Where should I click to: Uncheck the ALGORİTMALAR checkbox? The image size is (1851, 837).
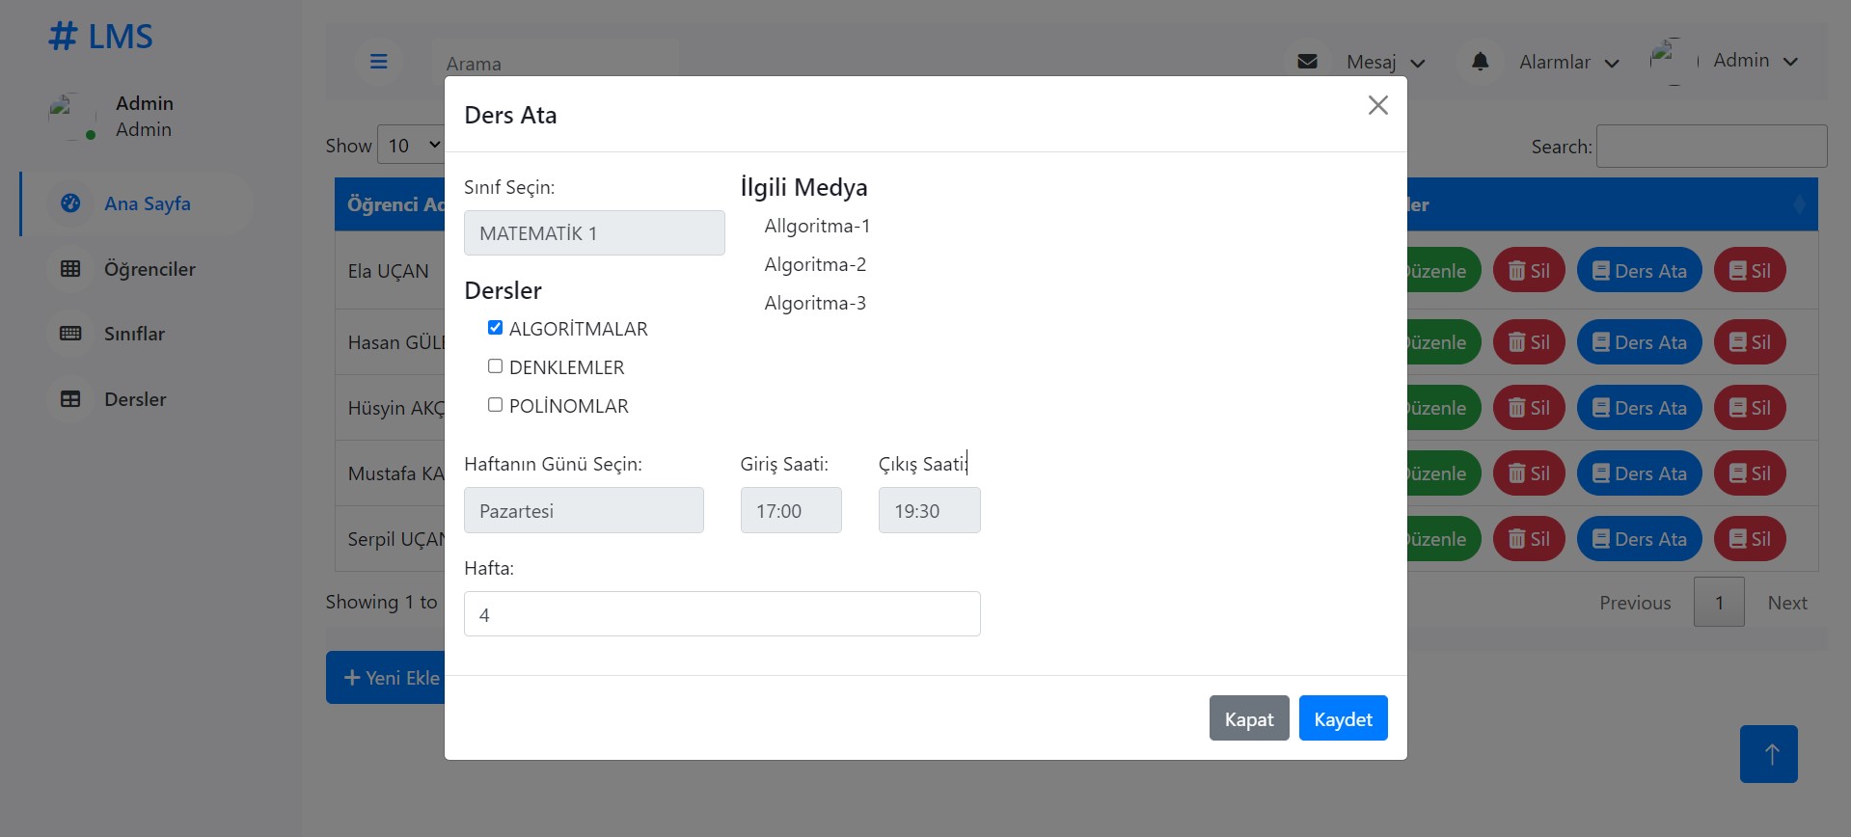click(x=495, y=328)
